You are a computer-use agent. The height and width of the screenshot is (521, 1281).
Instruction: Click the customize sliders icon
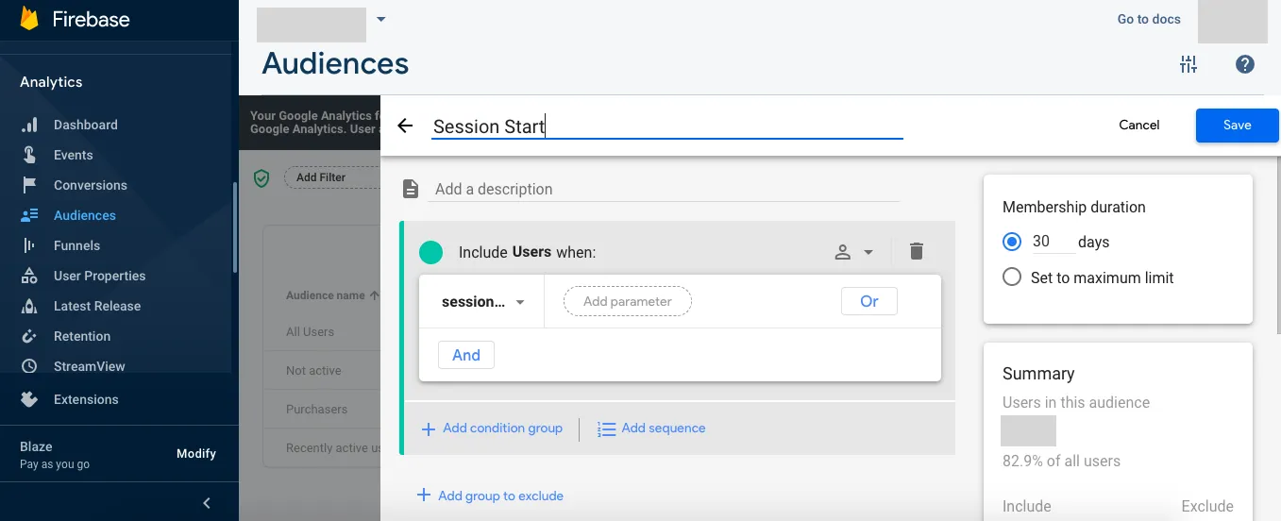click(x=1188, y=64)
